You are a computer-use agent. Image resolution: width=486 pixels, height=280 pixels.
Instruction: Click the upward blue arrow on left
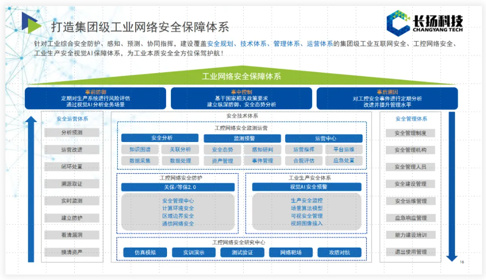click(x=31, y=188)
